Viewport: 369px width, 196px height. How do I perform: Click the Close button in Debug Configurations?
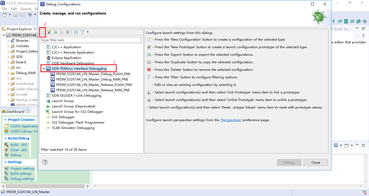(316, 162)
